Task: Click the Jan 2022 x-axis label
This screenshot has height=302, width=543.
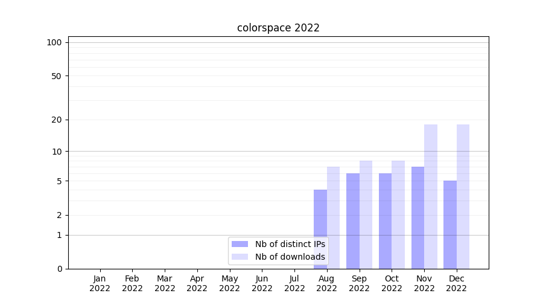Action: pyautogui.click(x=100, y=283)
